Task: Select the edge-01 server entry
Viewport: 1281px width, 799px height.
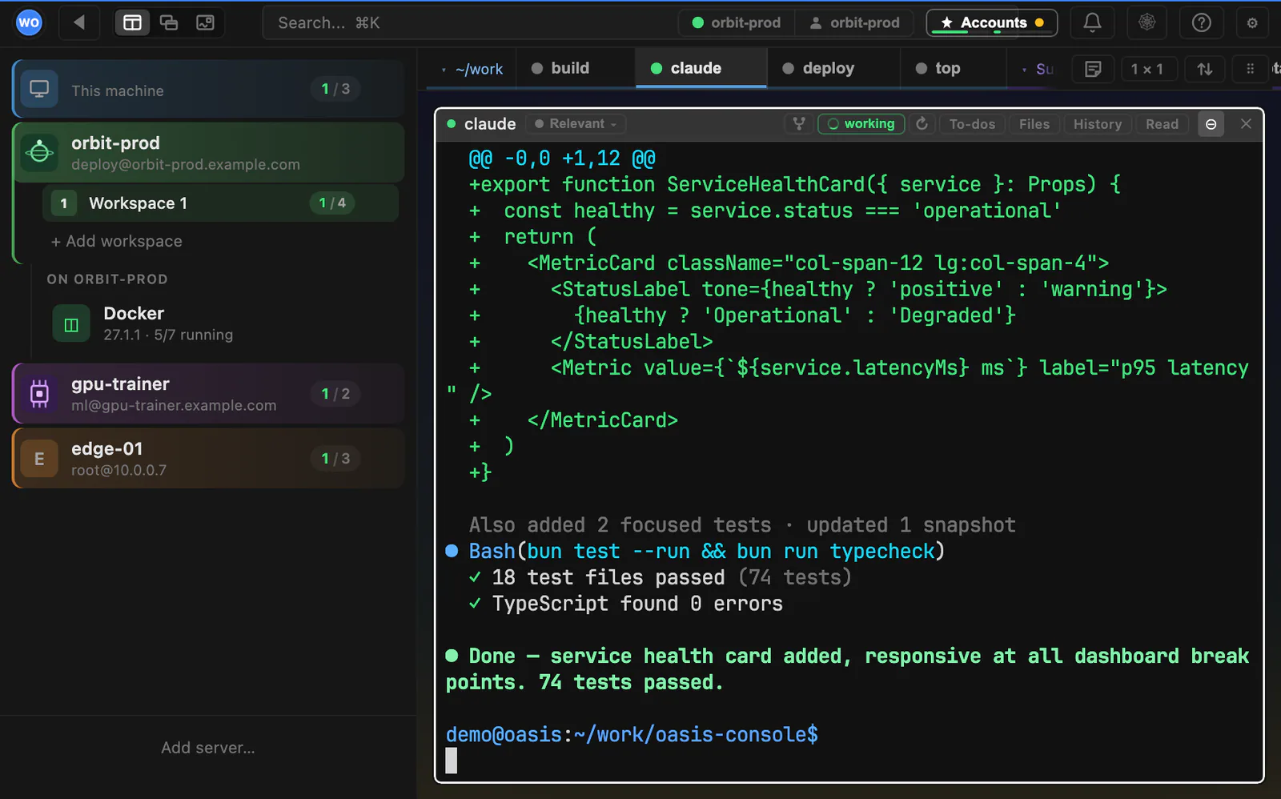Action: coord(208,459)
